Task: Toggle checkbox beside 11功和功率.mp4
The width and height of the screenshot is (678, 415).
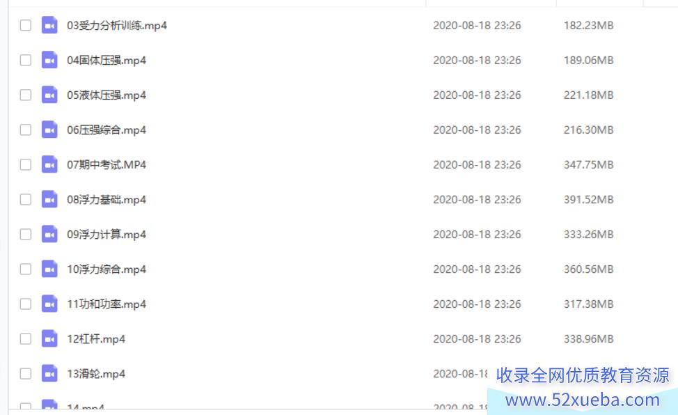Action: 26,304
